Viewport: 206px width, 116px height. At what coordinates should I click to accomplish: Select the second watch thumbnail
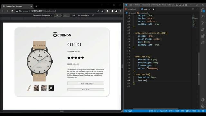36,88
